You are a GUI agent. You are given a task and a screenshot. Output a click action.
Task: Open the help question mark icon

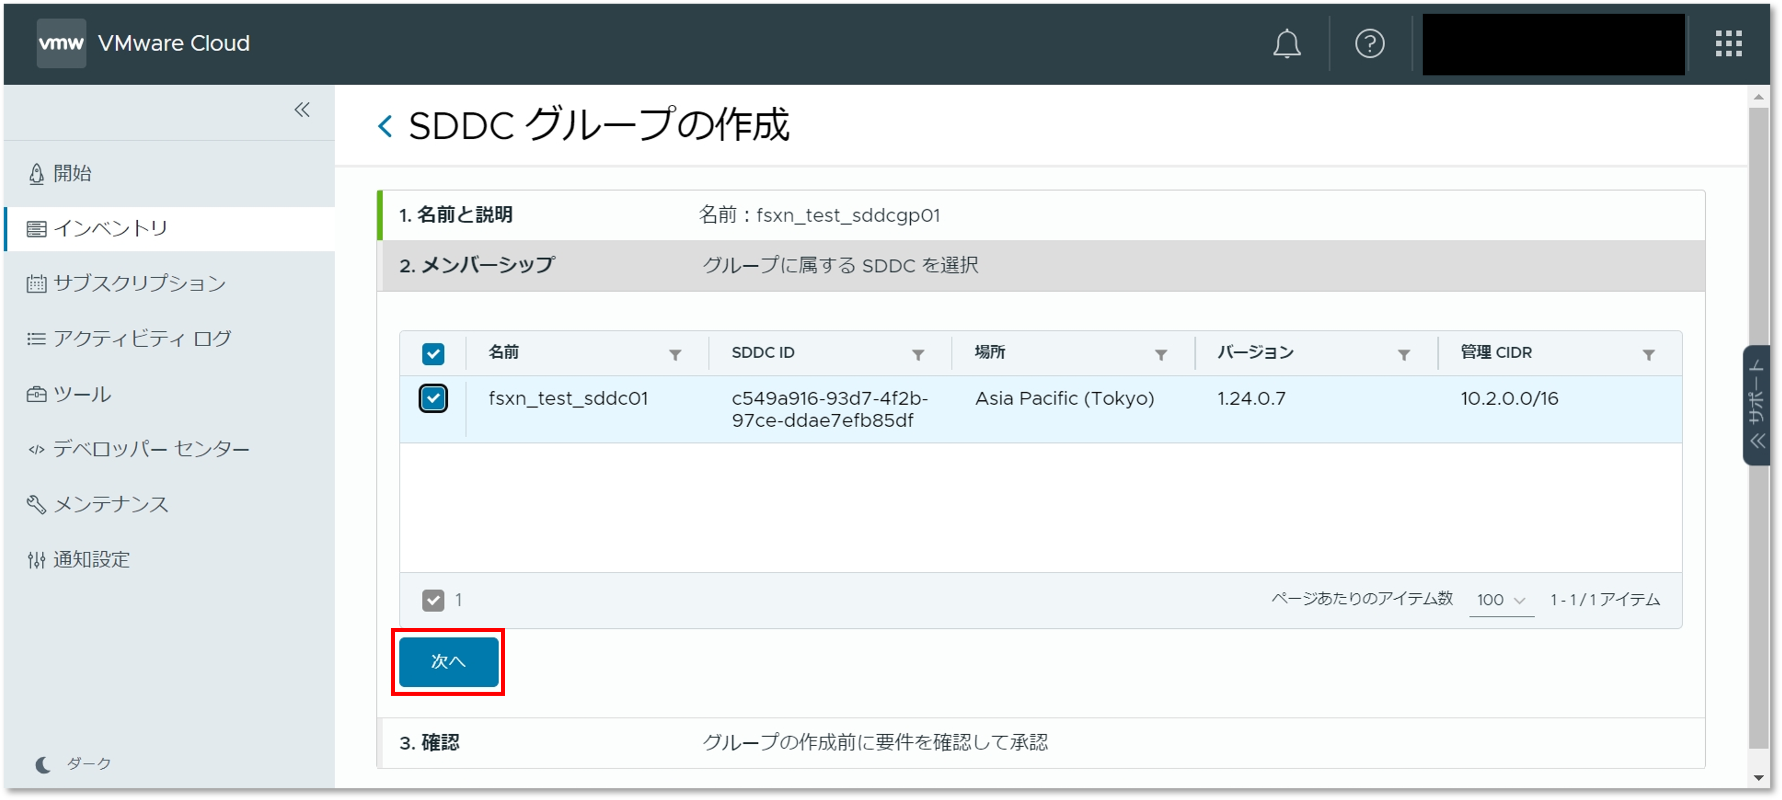pos(1369,44)
